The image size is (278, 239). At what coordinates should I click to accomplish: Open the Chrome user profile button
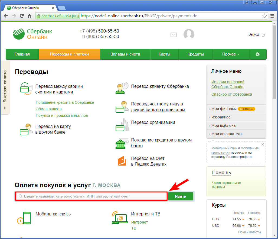(x=246, y=2)
